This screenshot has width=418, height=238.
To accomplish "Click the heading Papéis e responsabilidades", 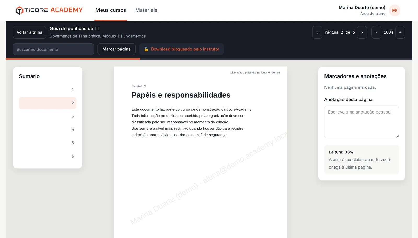I will coord(181,95).
